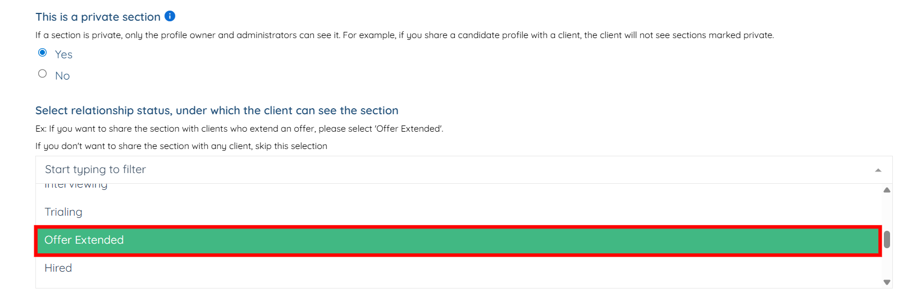This screenshot has width=917, height=293.
Task: Collapse the relationship status dropdown arrow
Action: pyautogui.click(x=878, y=170)
